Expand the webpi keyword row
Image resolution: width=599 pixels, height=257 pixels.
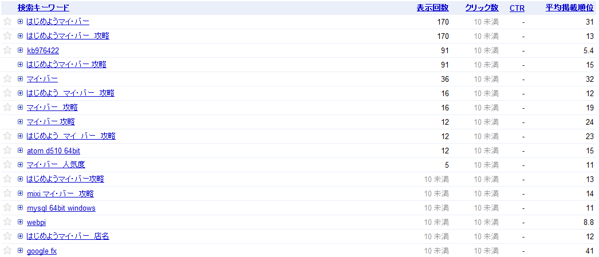pos(21,222)
